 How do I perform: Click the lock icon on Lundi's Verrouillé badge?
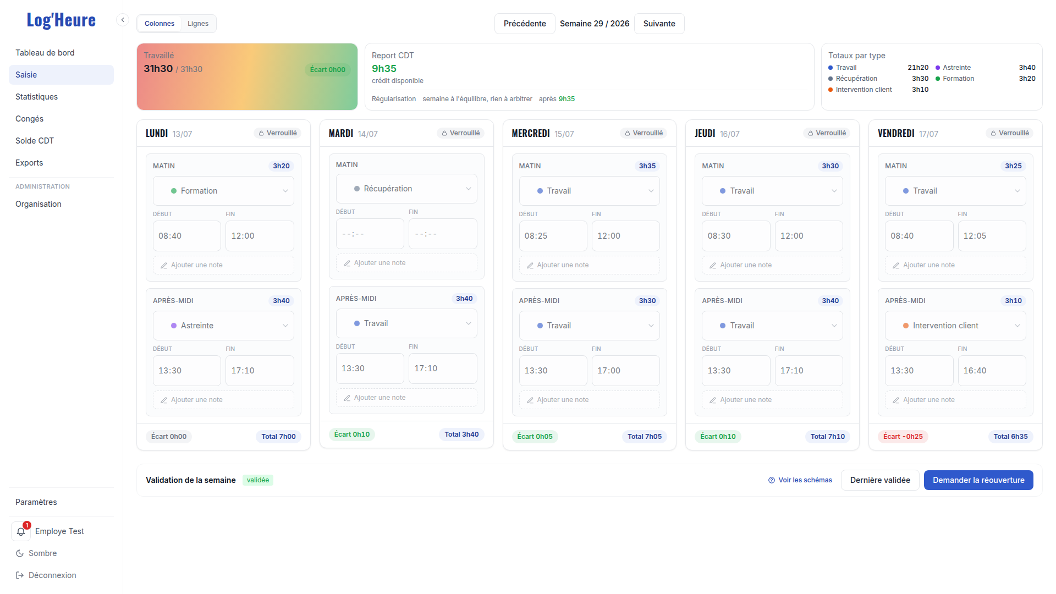(x=261, y=133)
